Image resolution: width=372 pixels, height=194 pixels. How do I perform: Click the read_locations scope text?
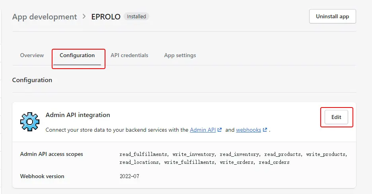coord(139,162)
